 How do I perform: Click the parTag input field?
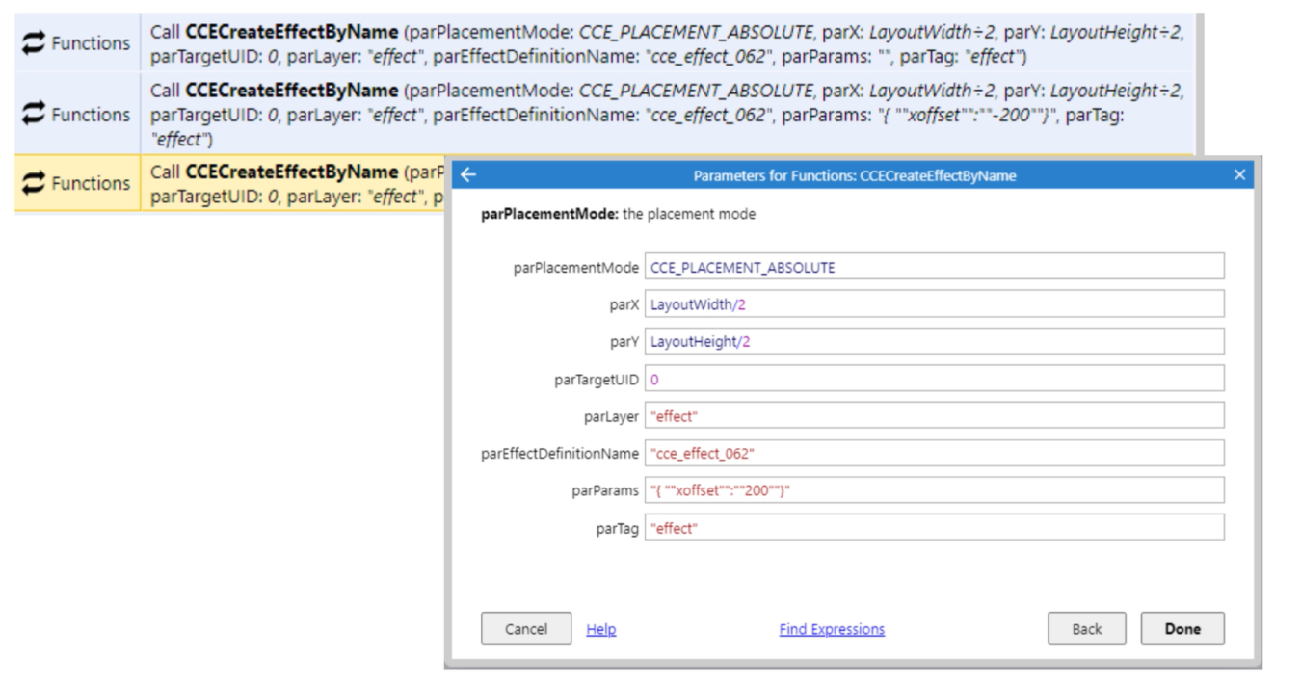tap(934, 528)
